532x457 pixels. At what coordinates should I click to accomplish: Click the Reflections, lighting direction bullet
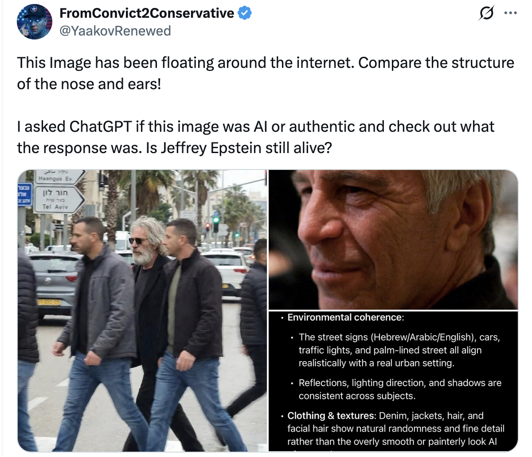pos(400,389)
